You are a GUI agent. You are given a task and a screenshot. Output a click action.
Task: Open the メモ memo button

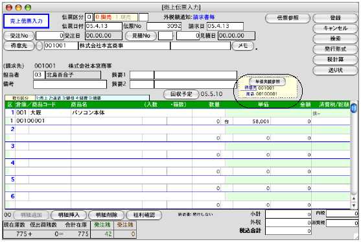[x=243, y=46]
